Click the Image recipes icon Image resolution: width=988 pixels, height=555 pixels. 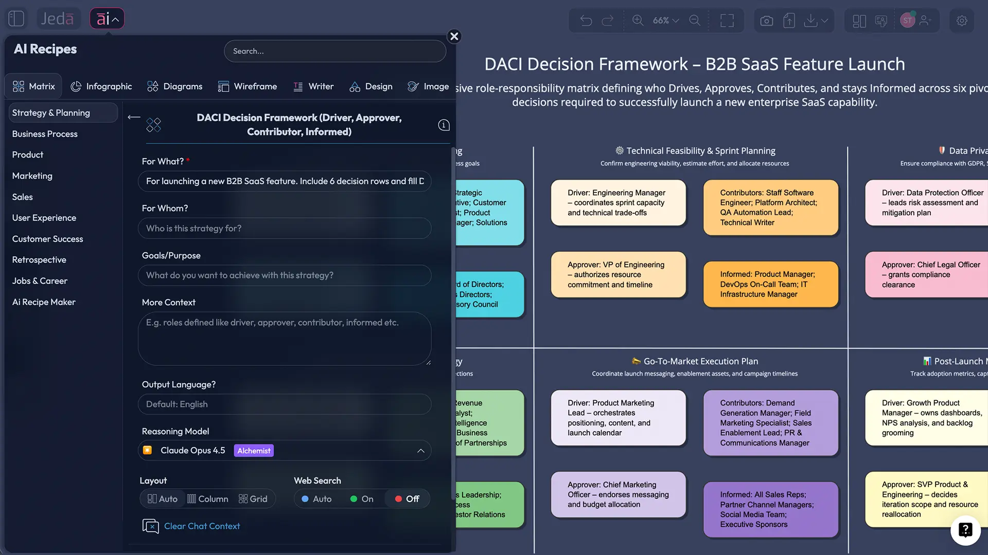tap(413, 86)
